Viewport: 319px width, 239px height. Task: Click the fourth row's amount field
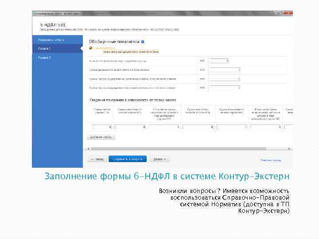[x=225, y=87]
